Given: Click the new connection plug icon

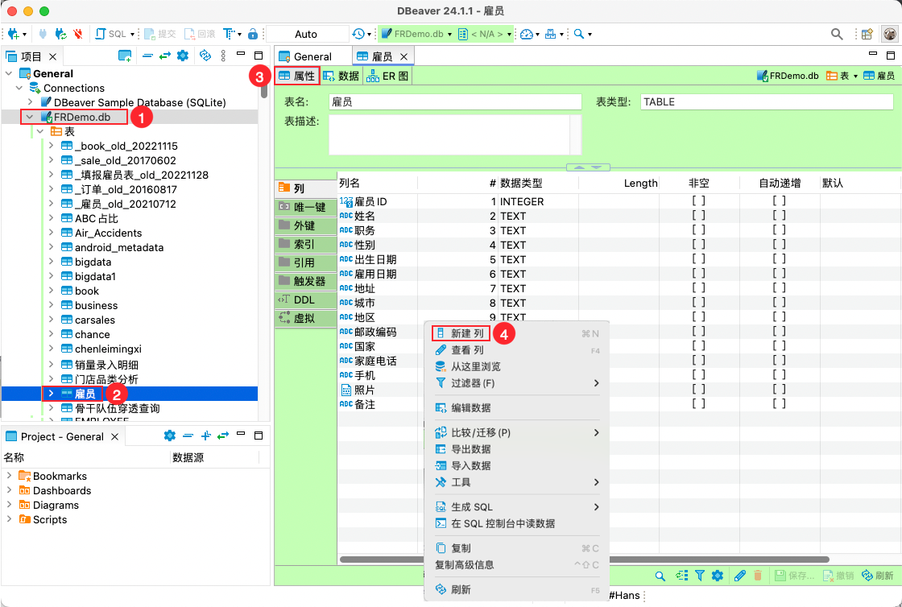Looking at the screenshot, I should 13,34.
